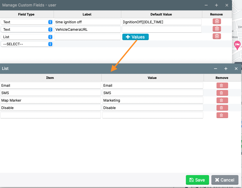
Task: Maximize the List dialog with plus icon
Action: pos(226,69)
